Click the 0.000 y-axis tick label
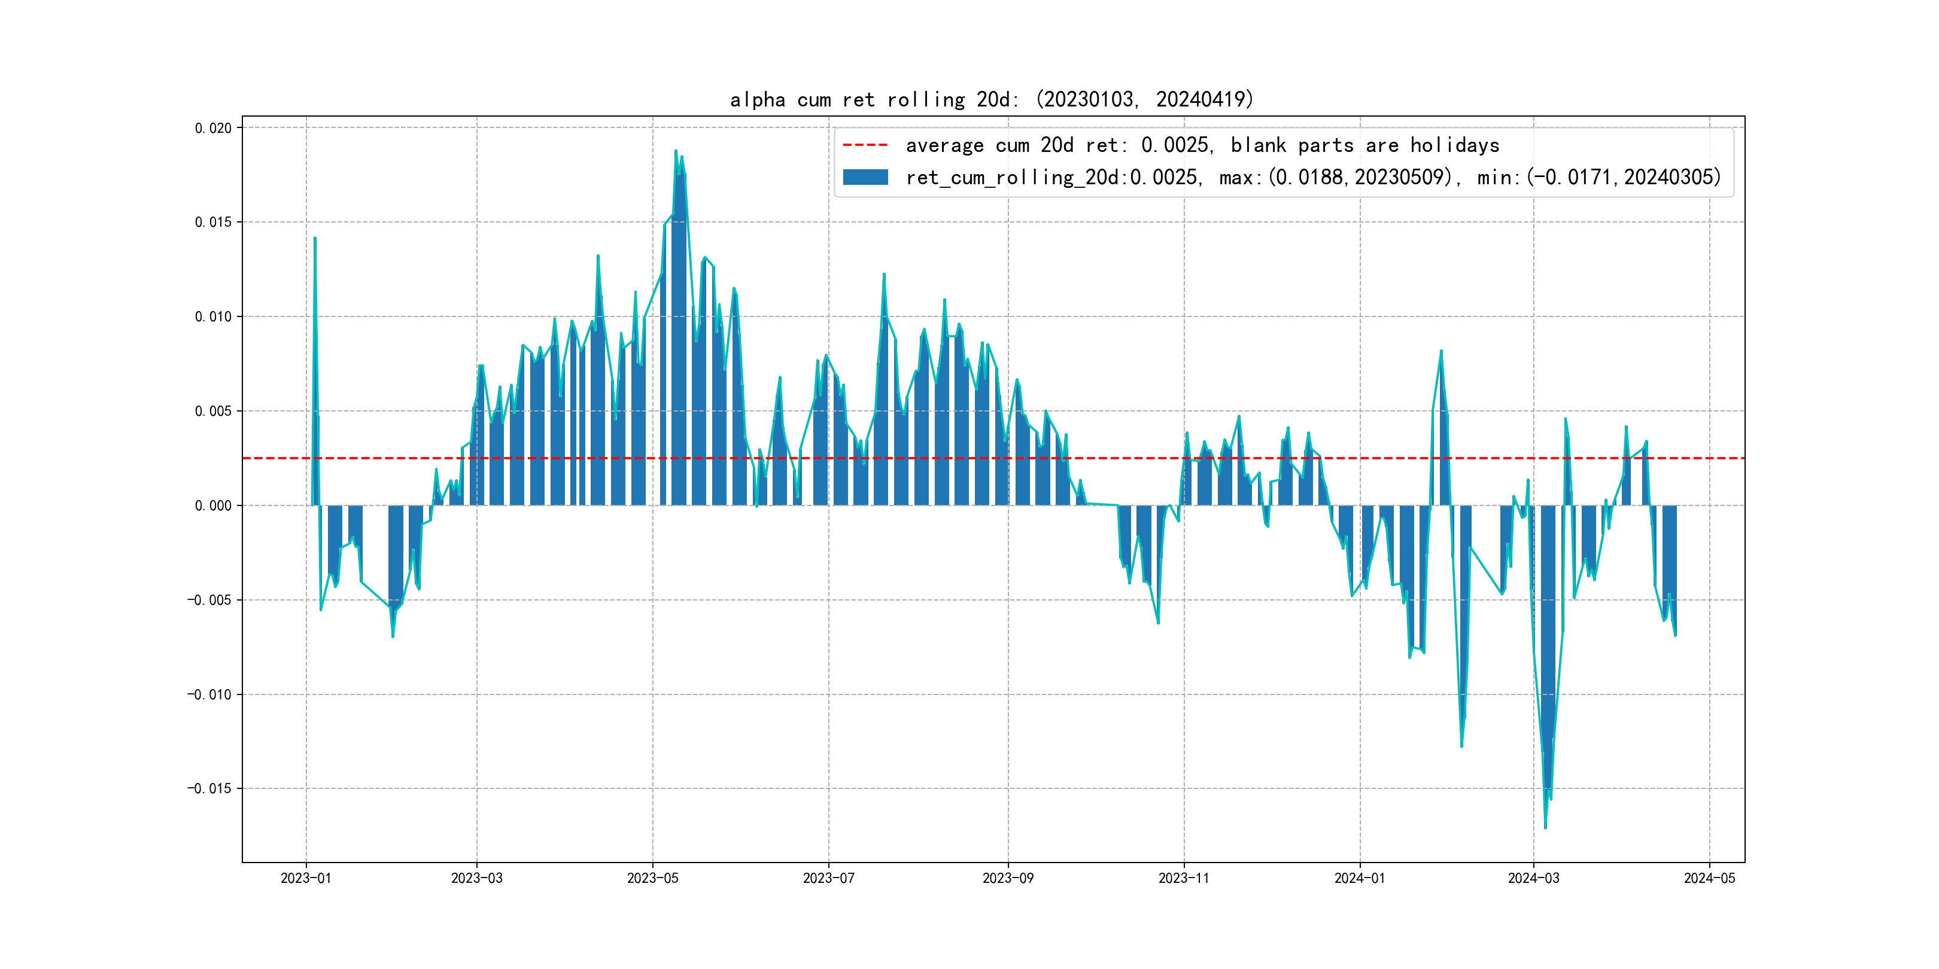1939x969 pixels. (213, 505)
